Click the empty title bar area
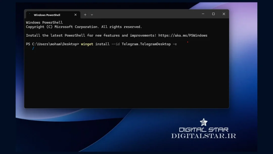The width and height of the screenshot is (273, 154). [147, 14]
